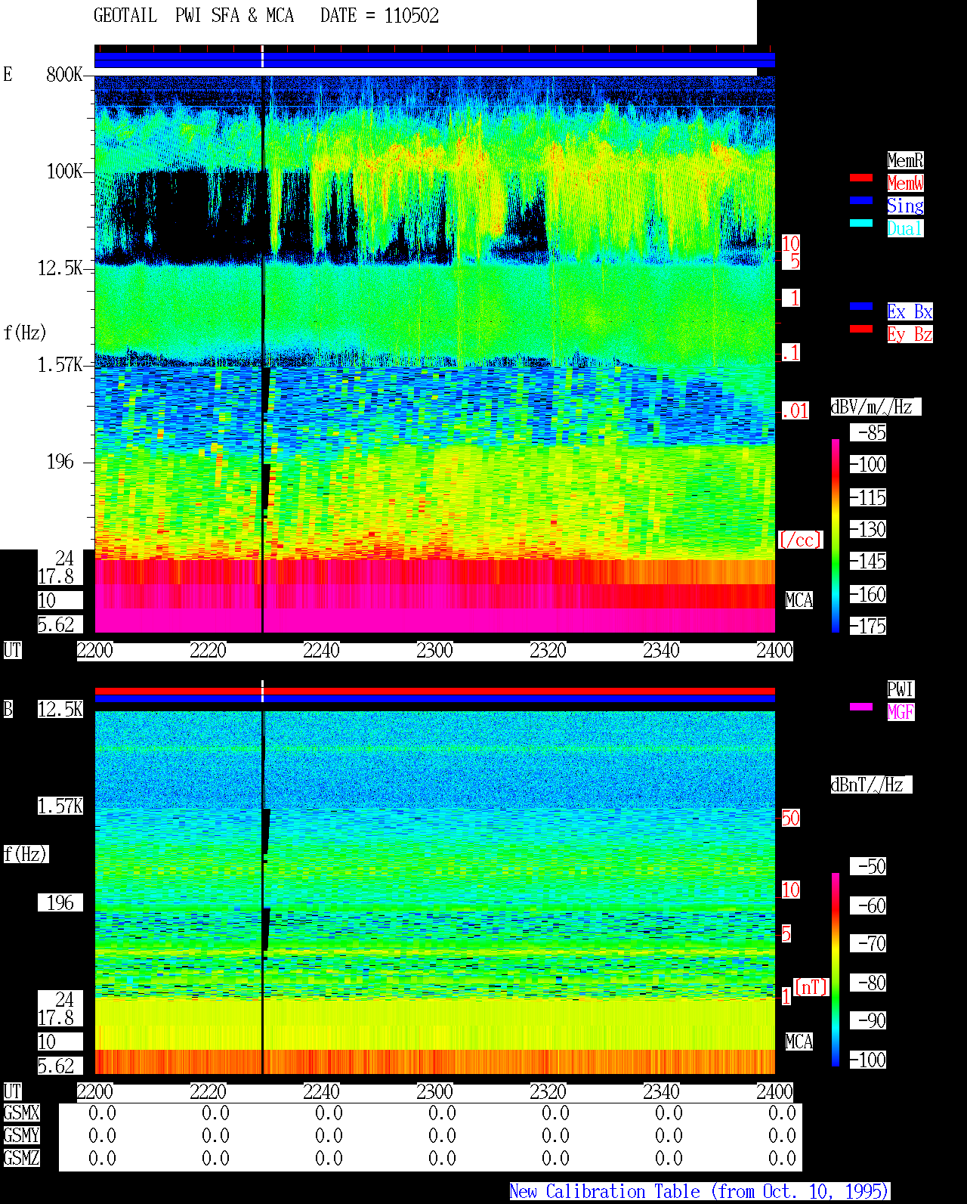Click the "DATE = 110502" header text

(379, 16)
